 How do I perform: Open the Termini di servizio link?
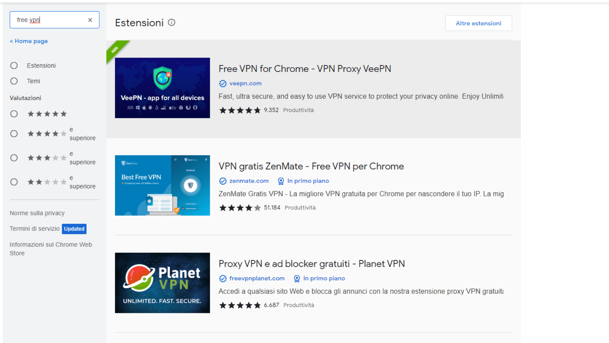click(35, 229)
